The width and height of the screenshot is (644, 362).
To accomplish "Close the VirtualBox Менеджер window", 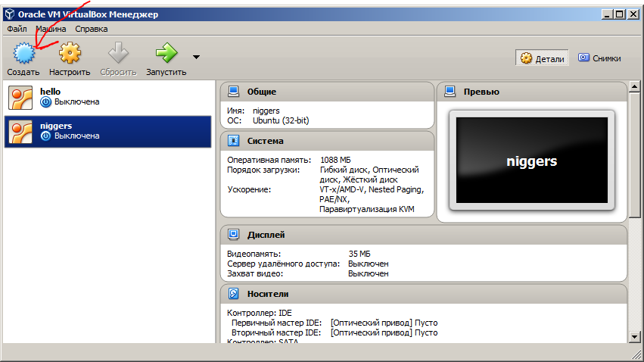I will (x=633, y=14).
